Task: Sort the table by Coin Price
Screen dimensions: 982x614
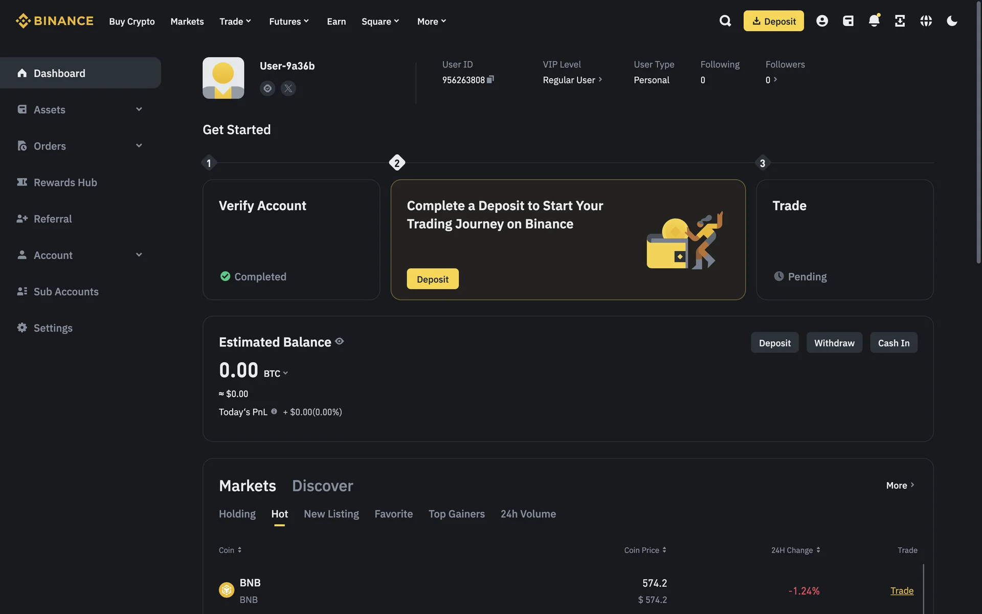Action: 645,550
